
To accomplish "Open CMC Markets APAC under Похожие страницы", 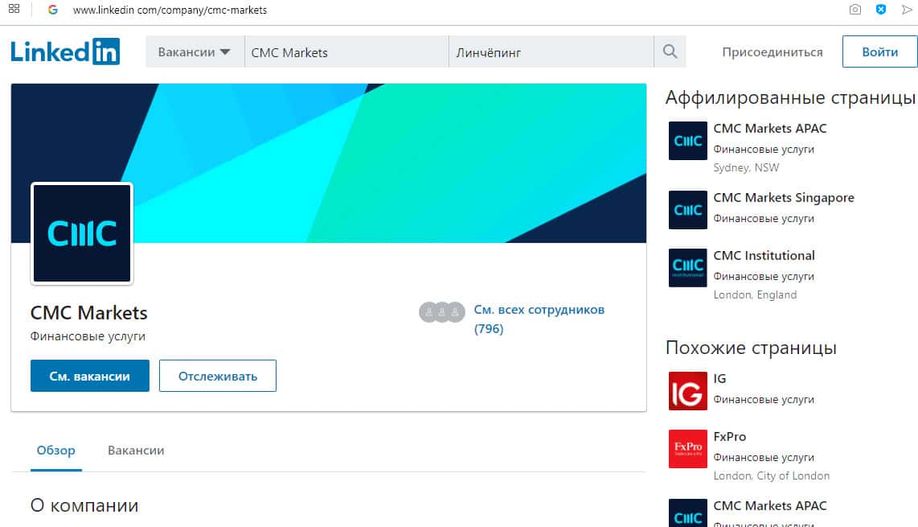I will (x=770, y=506).
